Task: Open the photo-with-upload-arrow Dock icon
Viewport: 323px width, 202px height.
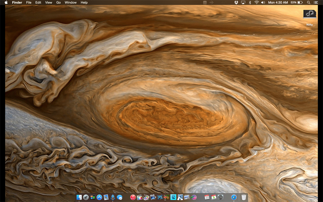Action: (x=180, y=197)
